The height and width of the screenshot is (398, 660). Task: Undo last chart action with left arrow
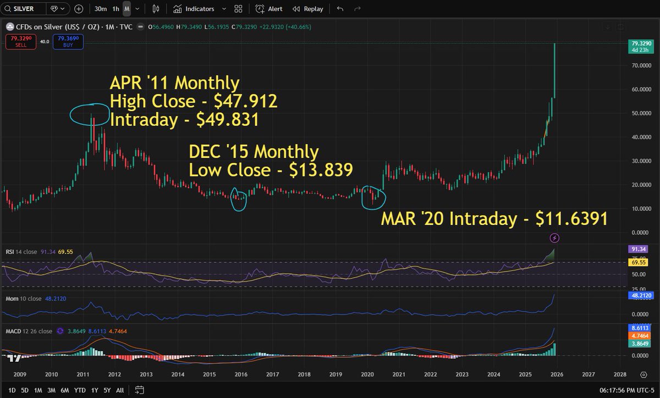pyautogui.click(x=339, y=9)
